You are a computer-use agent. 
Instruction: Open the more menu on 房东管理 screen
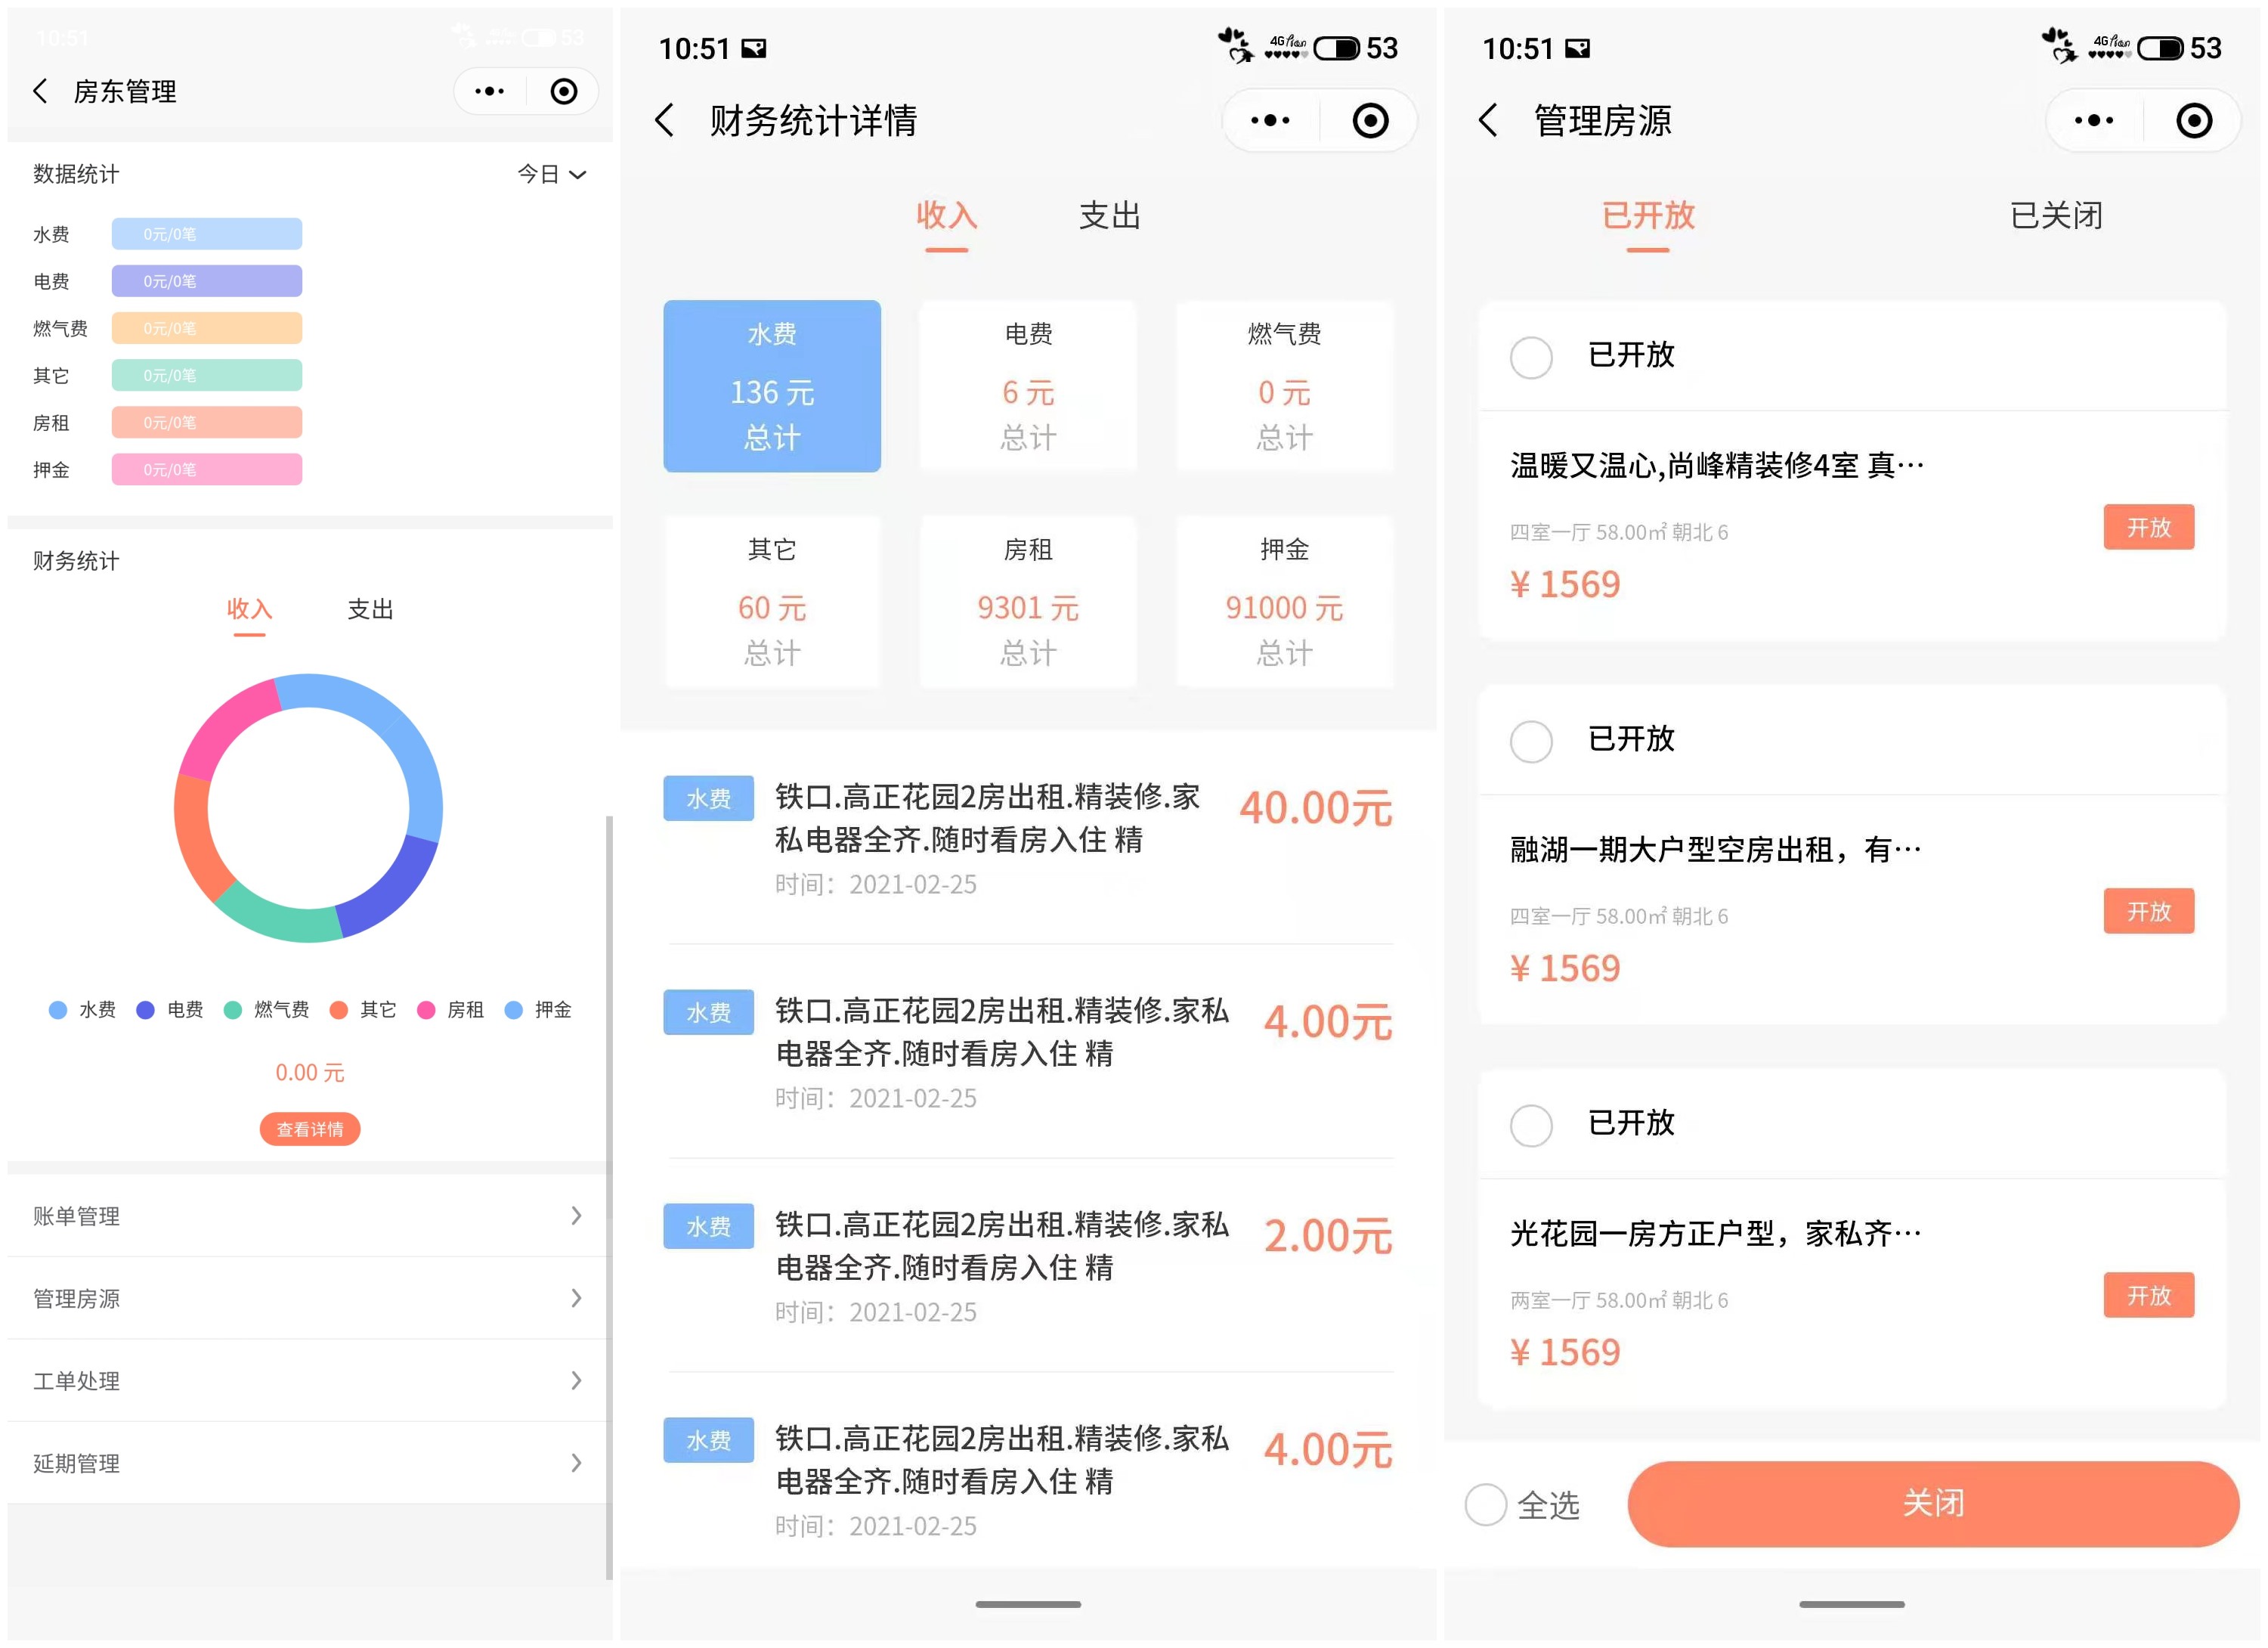click(489, 91)
